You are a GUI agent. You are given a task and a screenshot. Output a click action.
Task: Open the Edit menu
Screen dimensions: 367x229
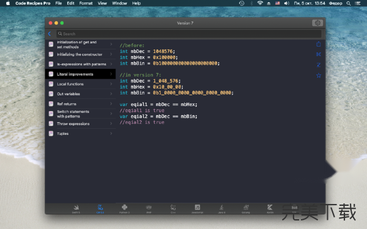click(70, 3)
